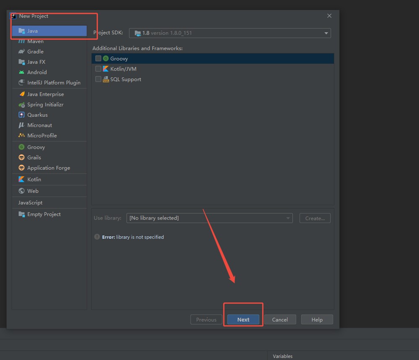
Task: Tick the Kotlin/JVM checkbox
Action: (98, 69)
